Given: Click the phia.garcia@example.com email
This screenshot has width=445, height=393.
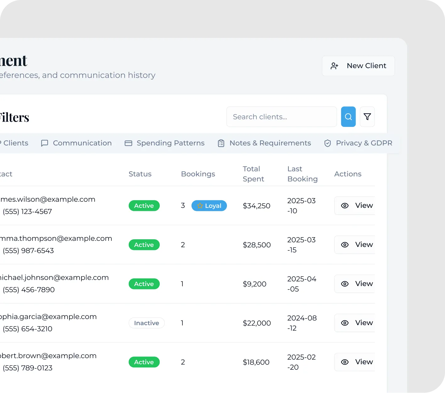Looking at the screenshot, I should tap(48, 317).
